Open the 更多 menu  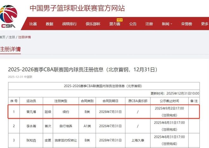click(204, 24)
